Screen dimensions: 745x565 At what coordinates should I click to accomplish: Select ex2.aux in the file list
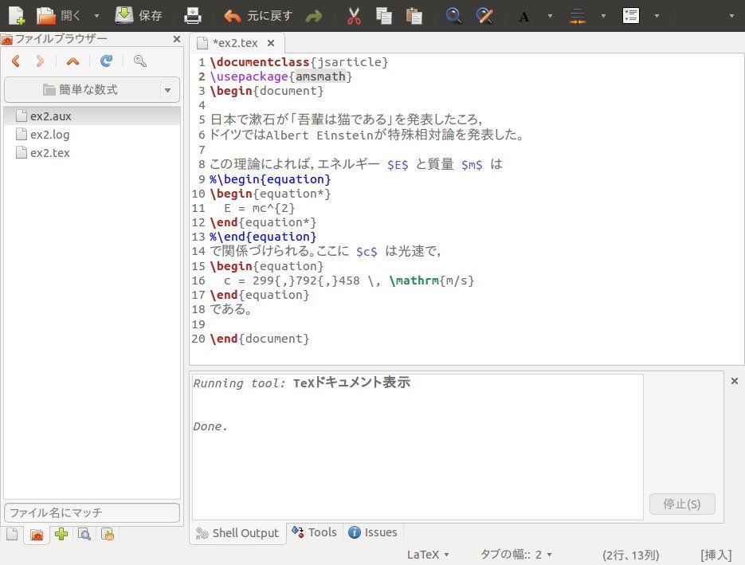92,116
